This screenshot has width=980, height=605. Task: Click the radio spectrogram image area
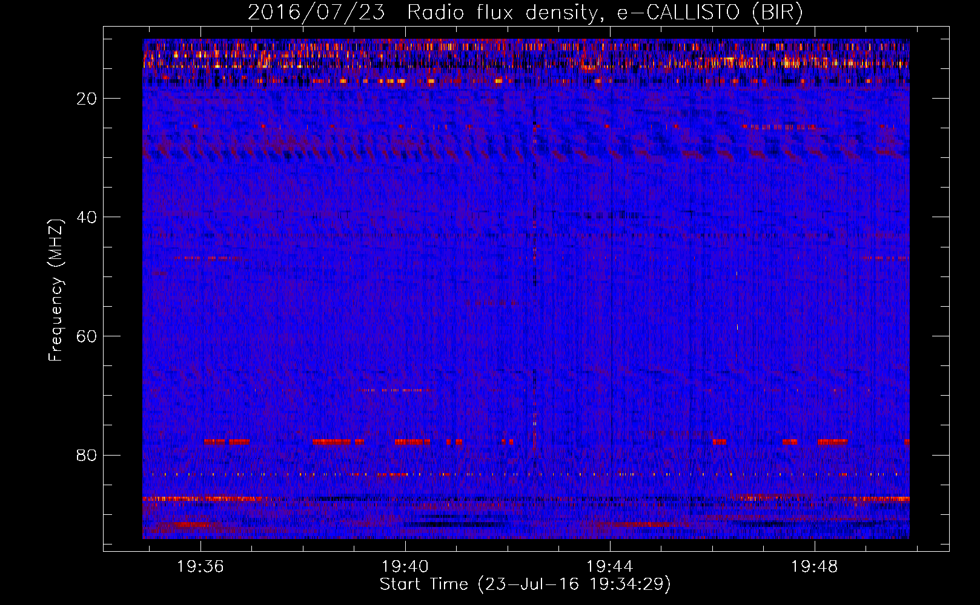tap(526, 289)
